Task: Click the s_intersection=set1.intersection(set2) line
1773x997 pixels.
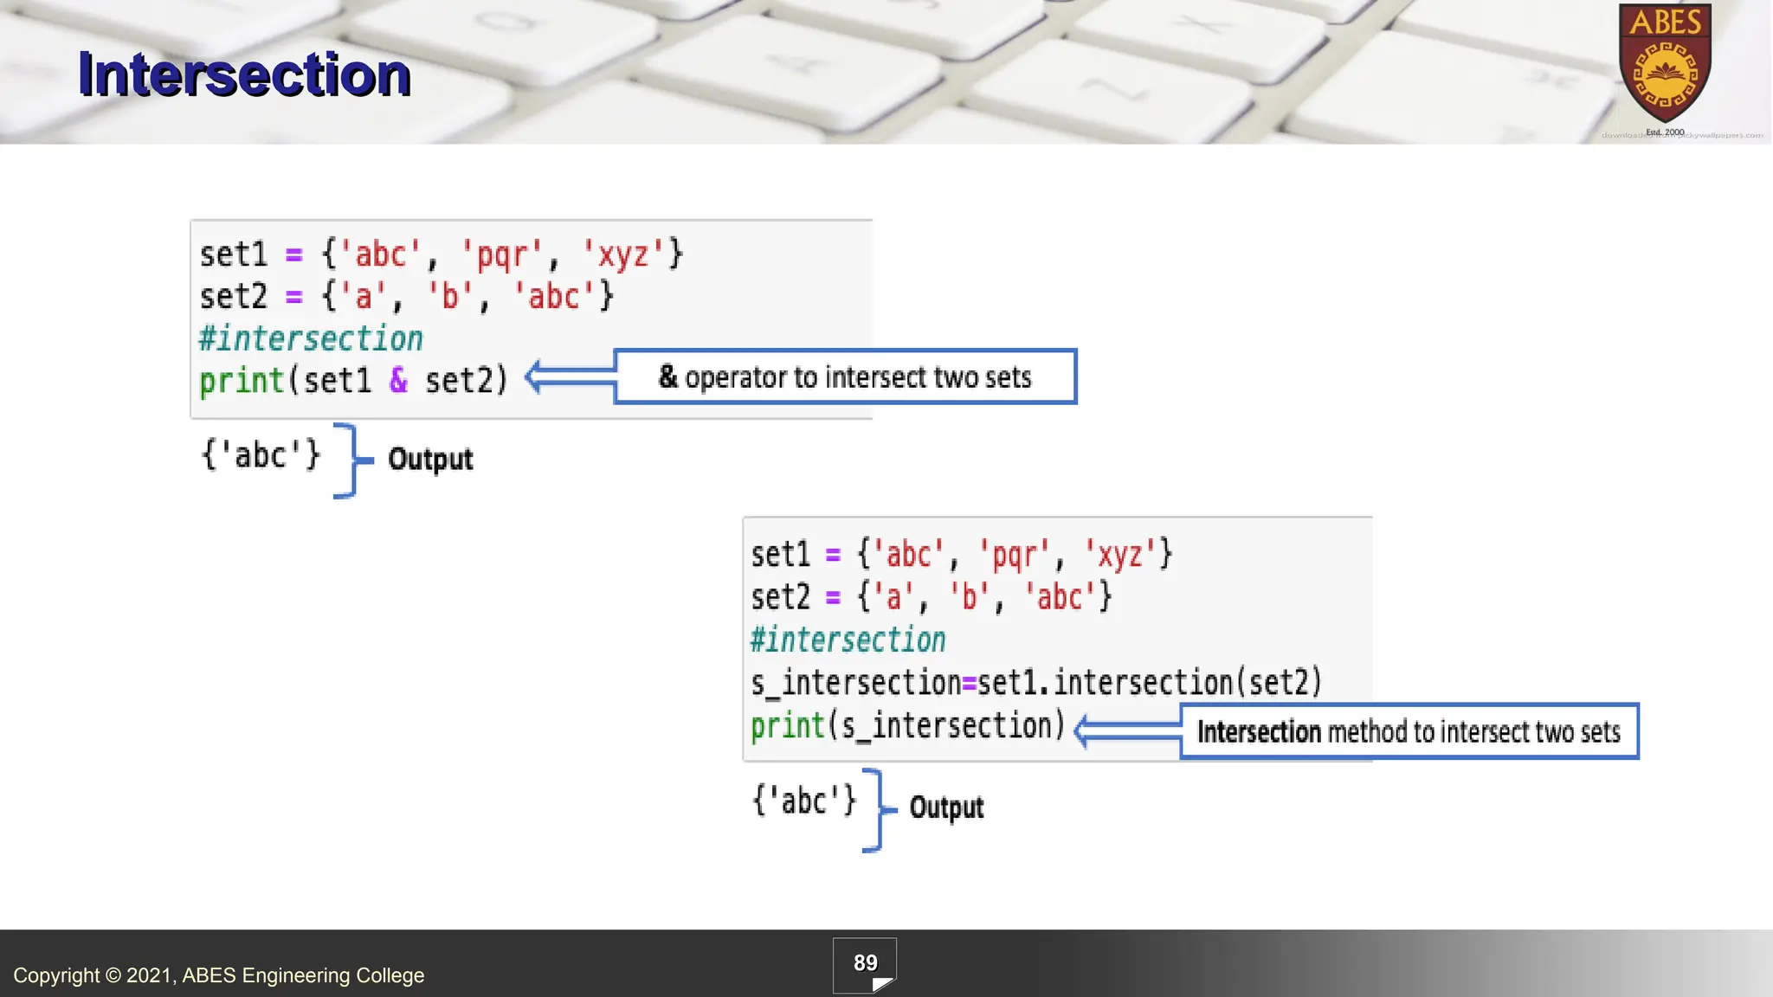Action: point(1036,683)
